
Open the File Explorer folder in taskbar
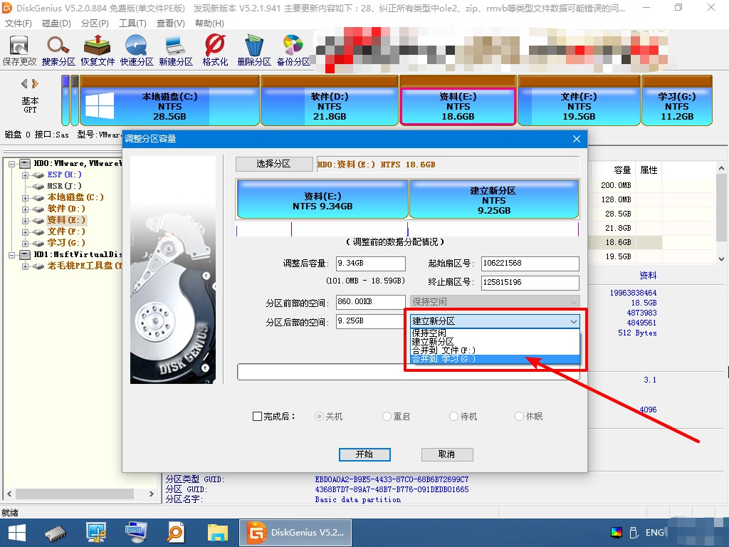coord(217,533)
